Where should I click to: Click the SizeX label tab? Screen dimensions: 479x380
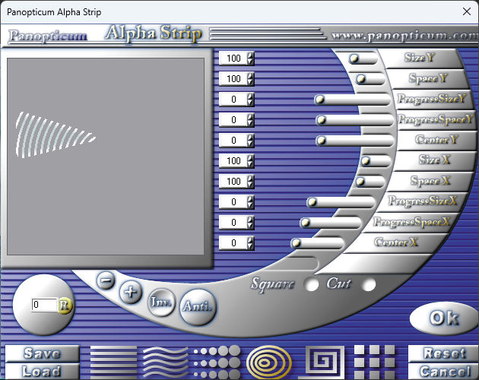click(434, 160)
